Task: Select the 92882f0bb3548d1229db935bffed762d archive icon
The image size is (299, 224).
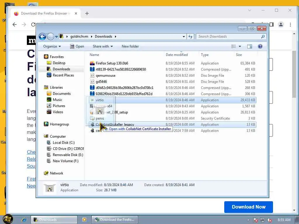Action: pos(92,94)
